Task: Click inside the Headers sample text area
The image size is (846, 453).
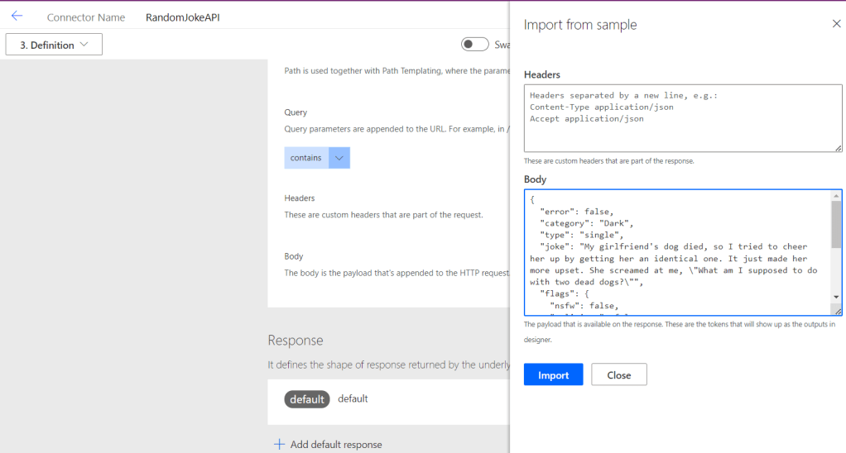Action: (x=679, y=118)
